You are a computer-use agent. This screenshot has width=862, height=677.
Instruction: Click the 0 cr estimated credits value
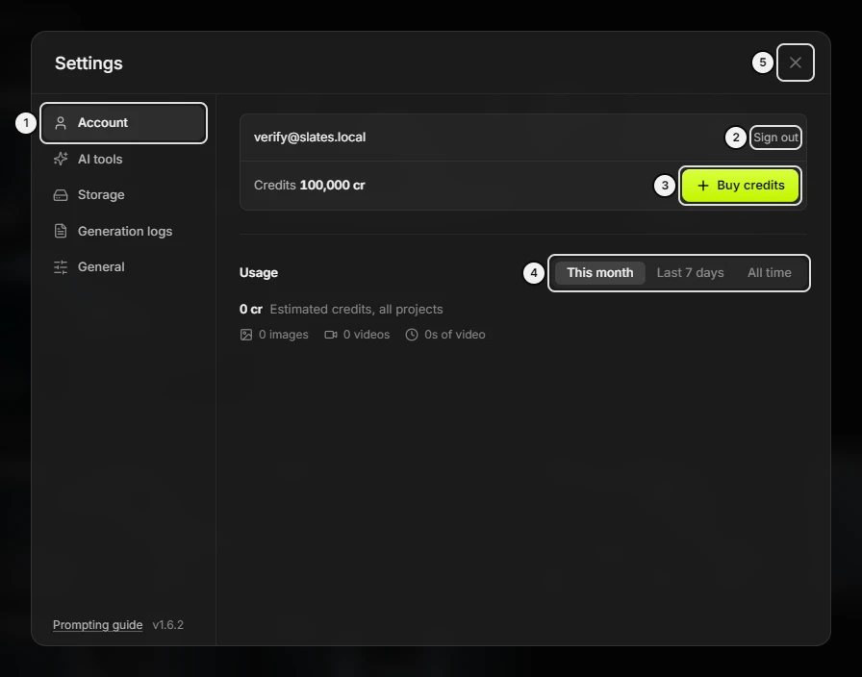point(251,310)
